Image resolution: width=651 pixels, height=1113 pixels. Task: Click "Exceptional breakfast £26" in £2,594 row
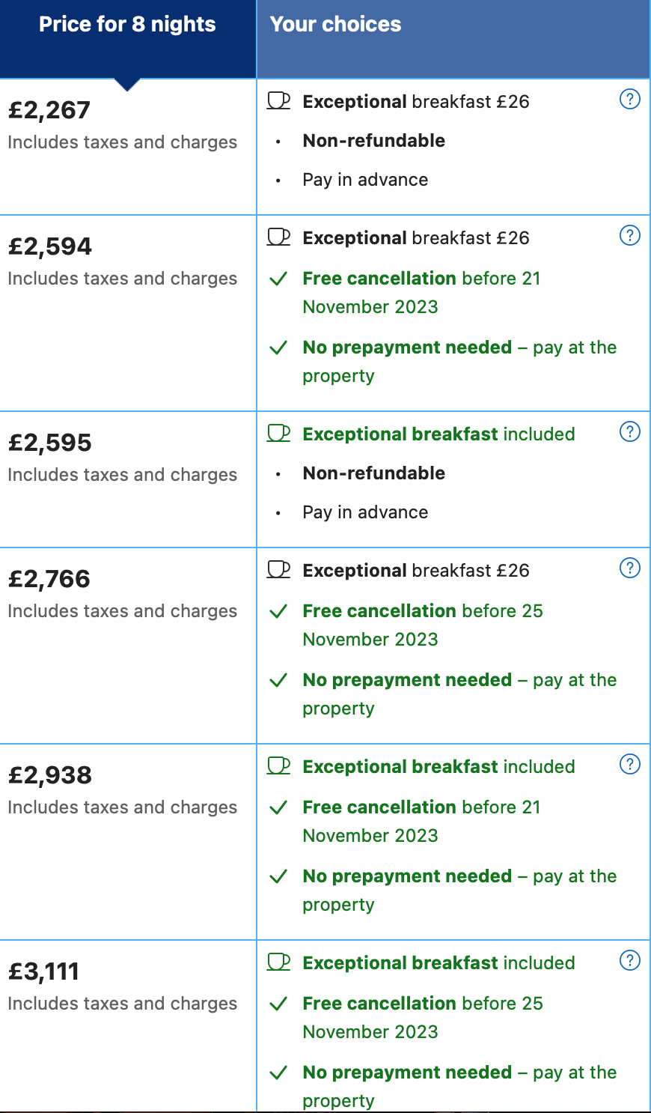415,238
